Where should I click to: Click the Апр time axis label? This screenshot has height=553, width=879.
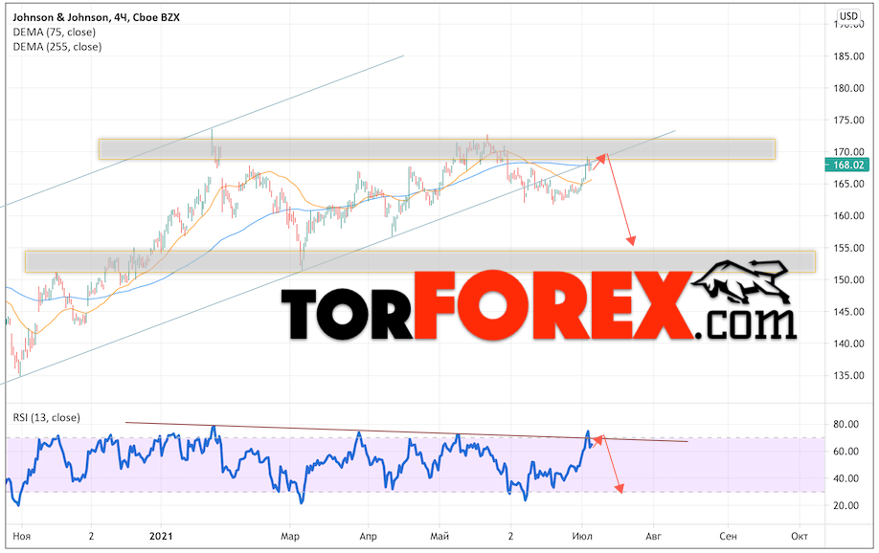(369, 536)
